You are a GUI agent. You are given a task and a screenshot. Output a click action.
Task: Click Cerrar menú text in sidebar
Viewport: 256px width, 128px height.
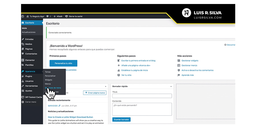(x=31, y=102)
